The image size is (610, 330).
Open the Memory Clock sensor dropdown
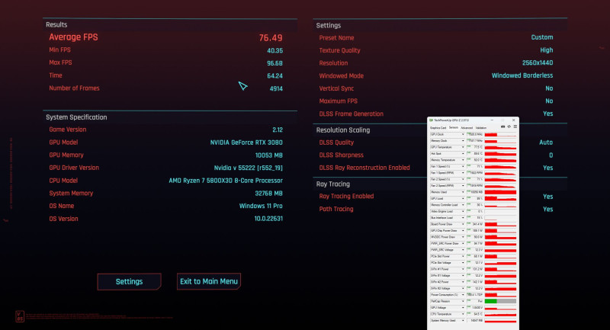coord(463,141)
